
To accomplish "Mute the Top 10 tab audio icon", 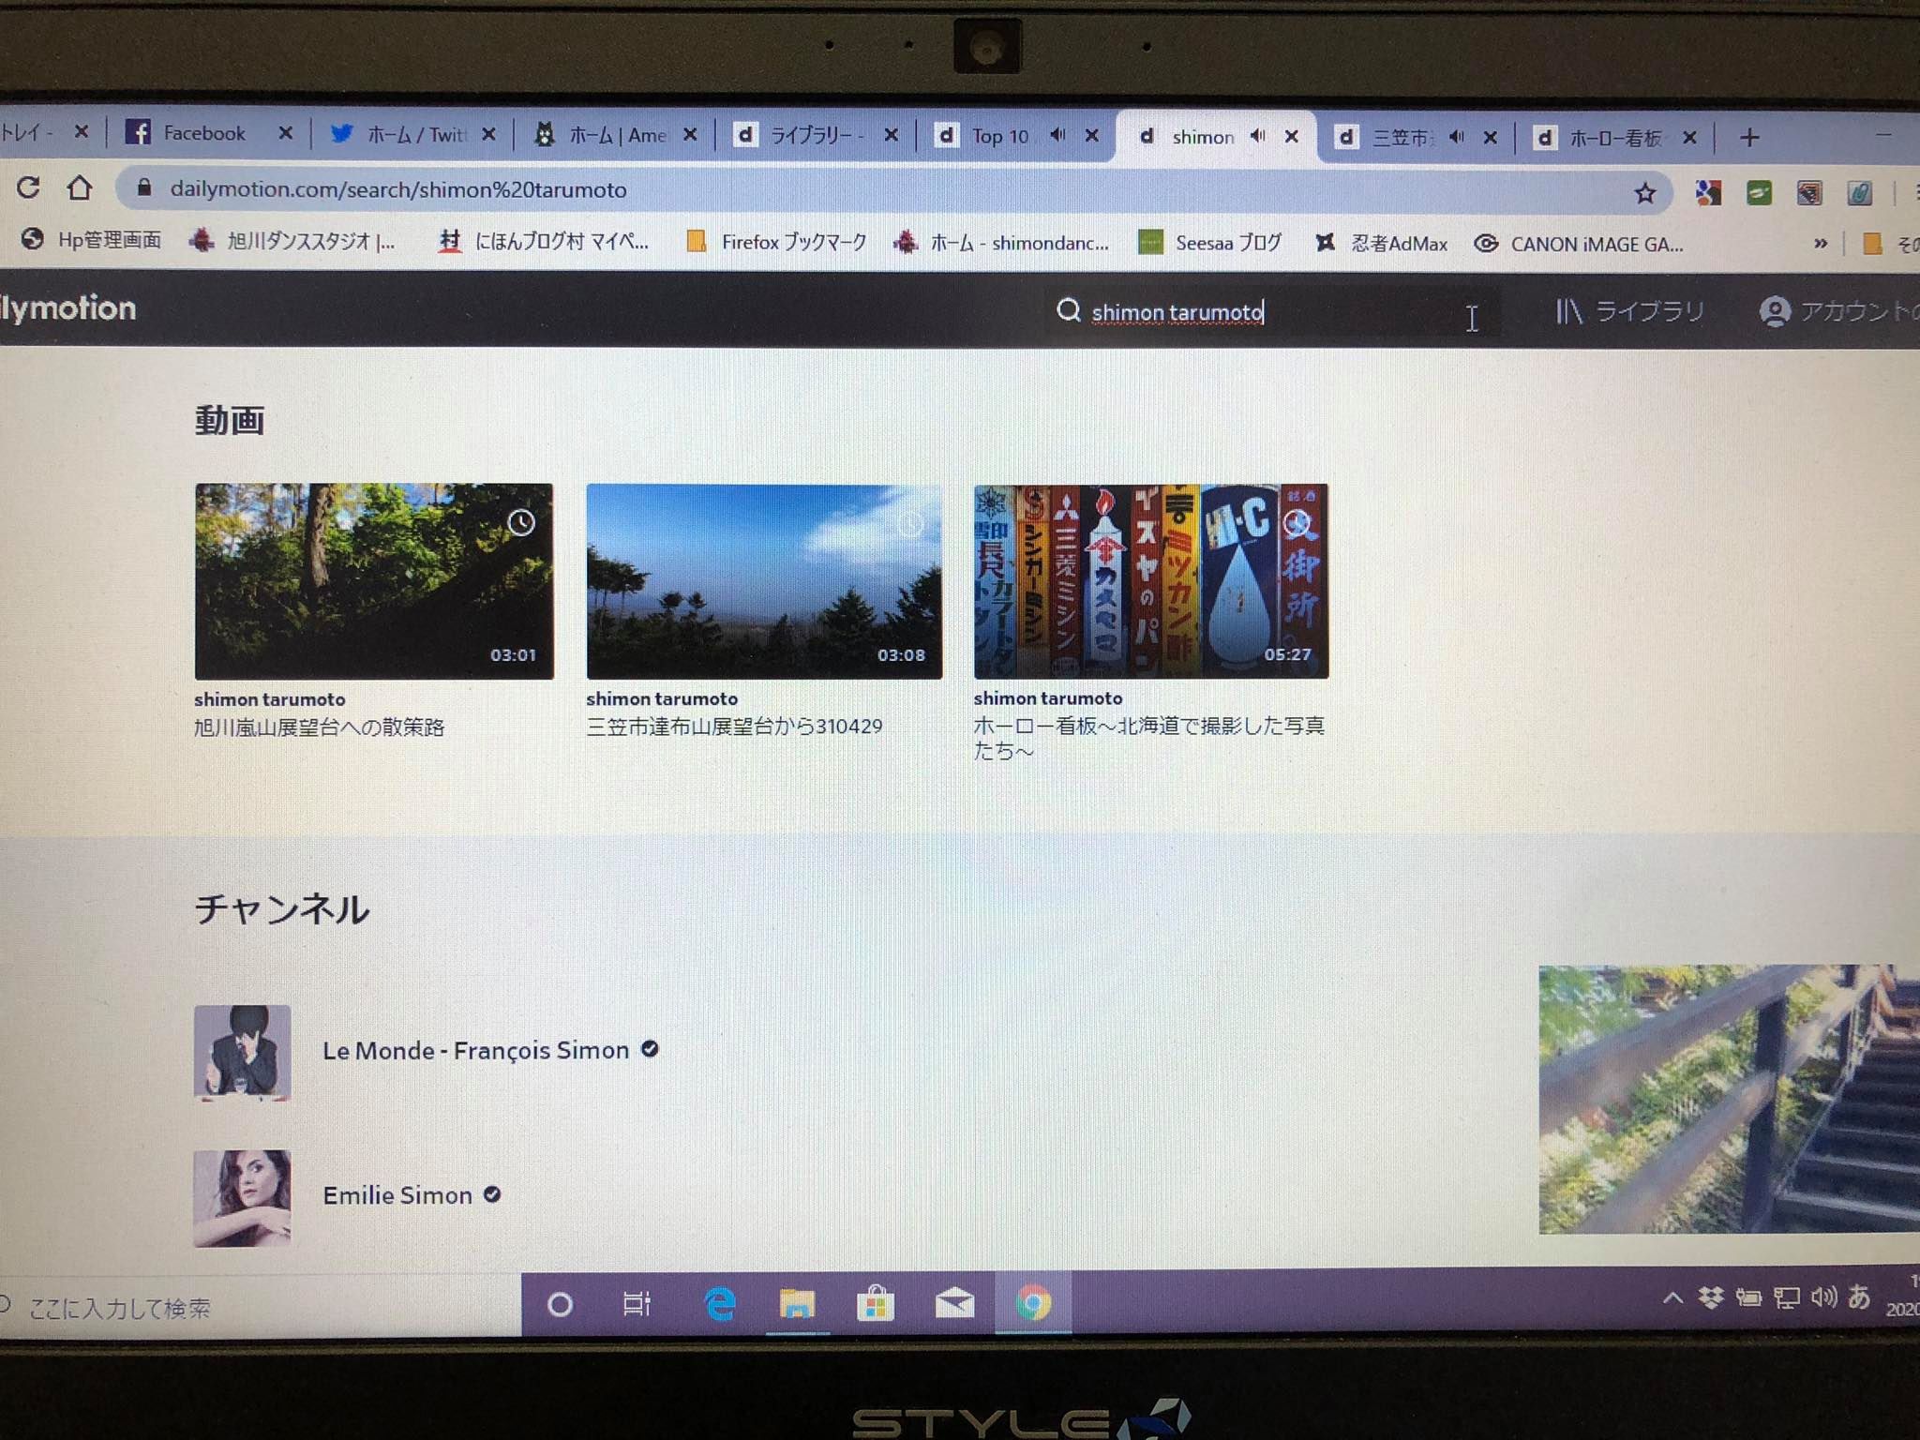I will pos(1057,135).
